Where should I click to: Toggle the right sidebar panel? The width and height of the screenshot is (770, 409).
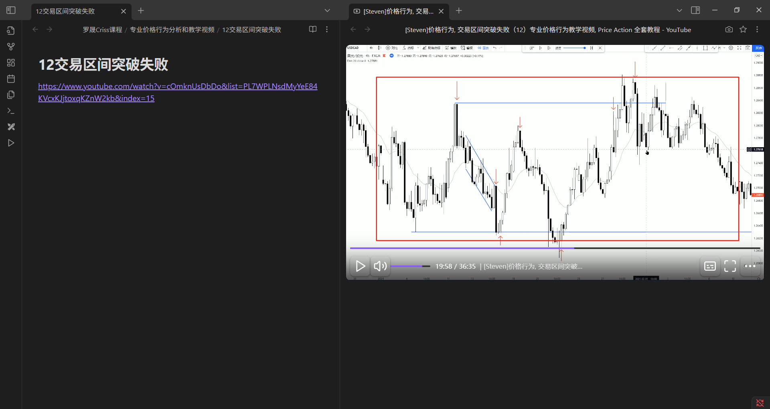tap(696, 10)
